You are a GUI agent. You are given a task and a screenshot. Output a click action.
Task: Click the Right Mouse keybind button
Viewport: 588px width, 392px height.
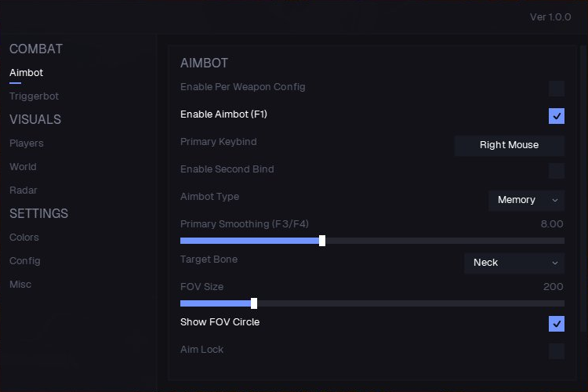510,145
